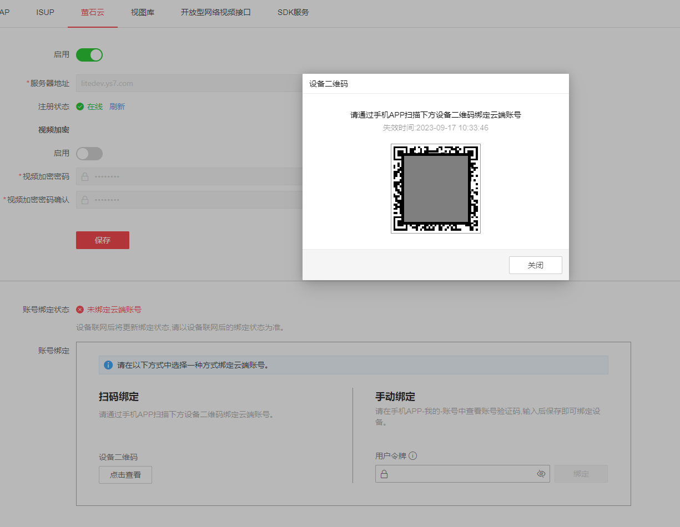Image resolution: width=680 pixels, height=527 pixels.
Task: Click the red 保存 button
Action: click(x=103, y=240)
